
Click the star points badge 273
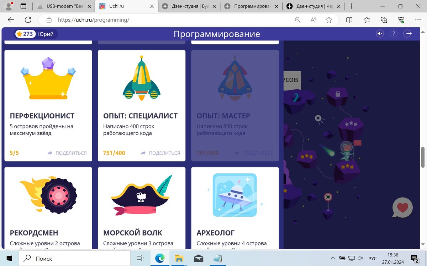pyautogui.click(x=25, y=34)
